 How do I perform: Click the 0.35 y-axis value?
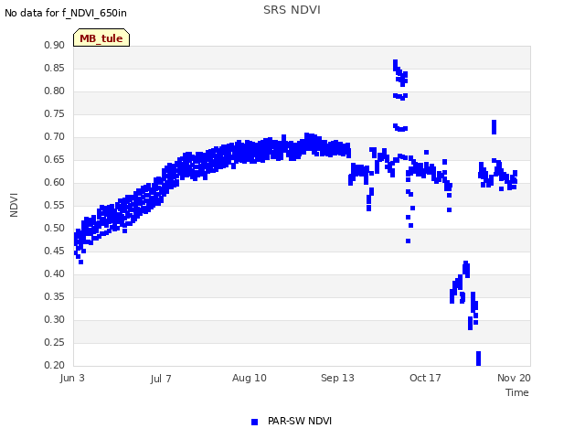[x=55, y=296]
